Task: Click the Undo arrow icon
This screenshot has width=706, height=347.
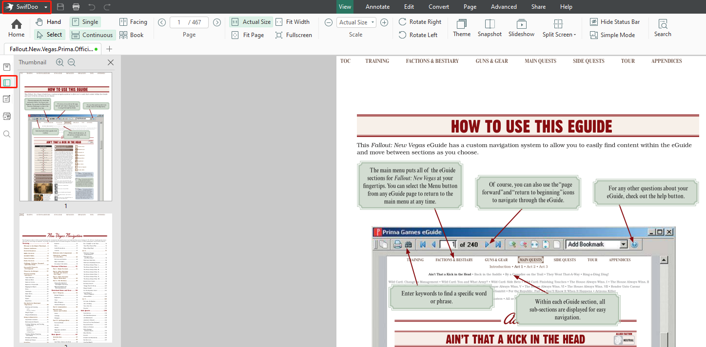Action: (92, 7)
